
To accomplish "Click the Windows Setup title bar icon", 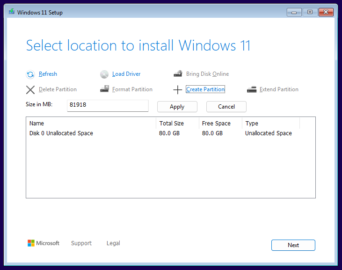I will pyautogui.click(x=12, y=11).
